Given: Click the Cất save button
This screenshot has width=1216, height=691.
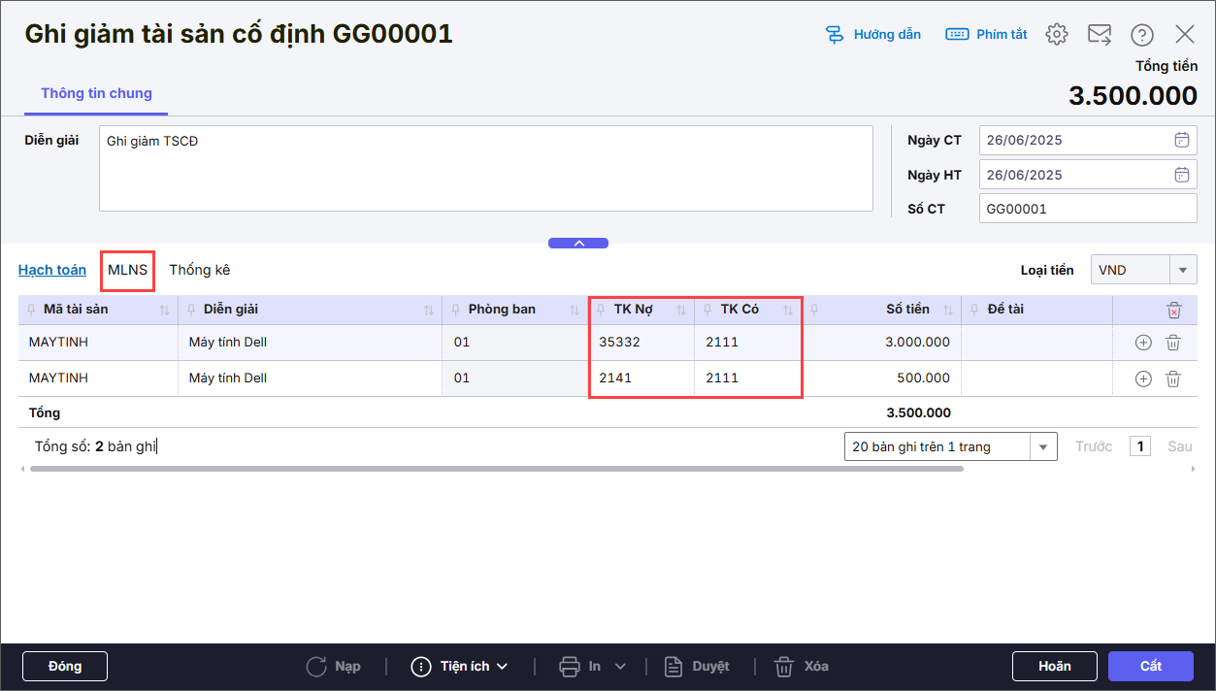Looking at the screenshot, I should pyautogui.click(x=1150, y=666).
